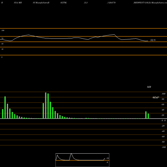Click the histogram axis label -40
Viewport: 167px width, 167px height.
click(x=163, y=131)
